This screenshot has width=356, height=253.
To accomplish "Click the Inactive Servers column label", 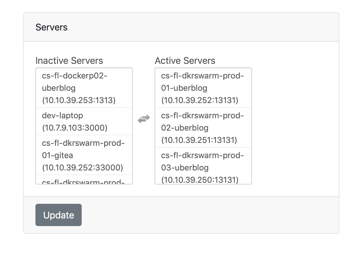I will (x=69, y=61).
